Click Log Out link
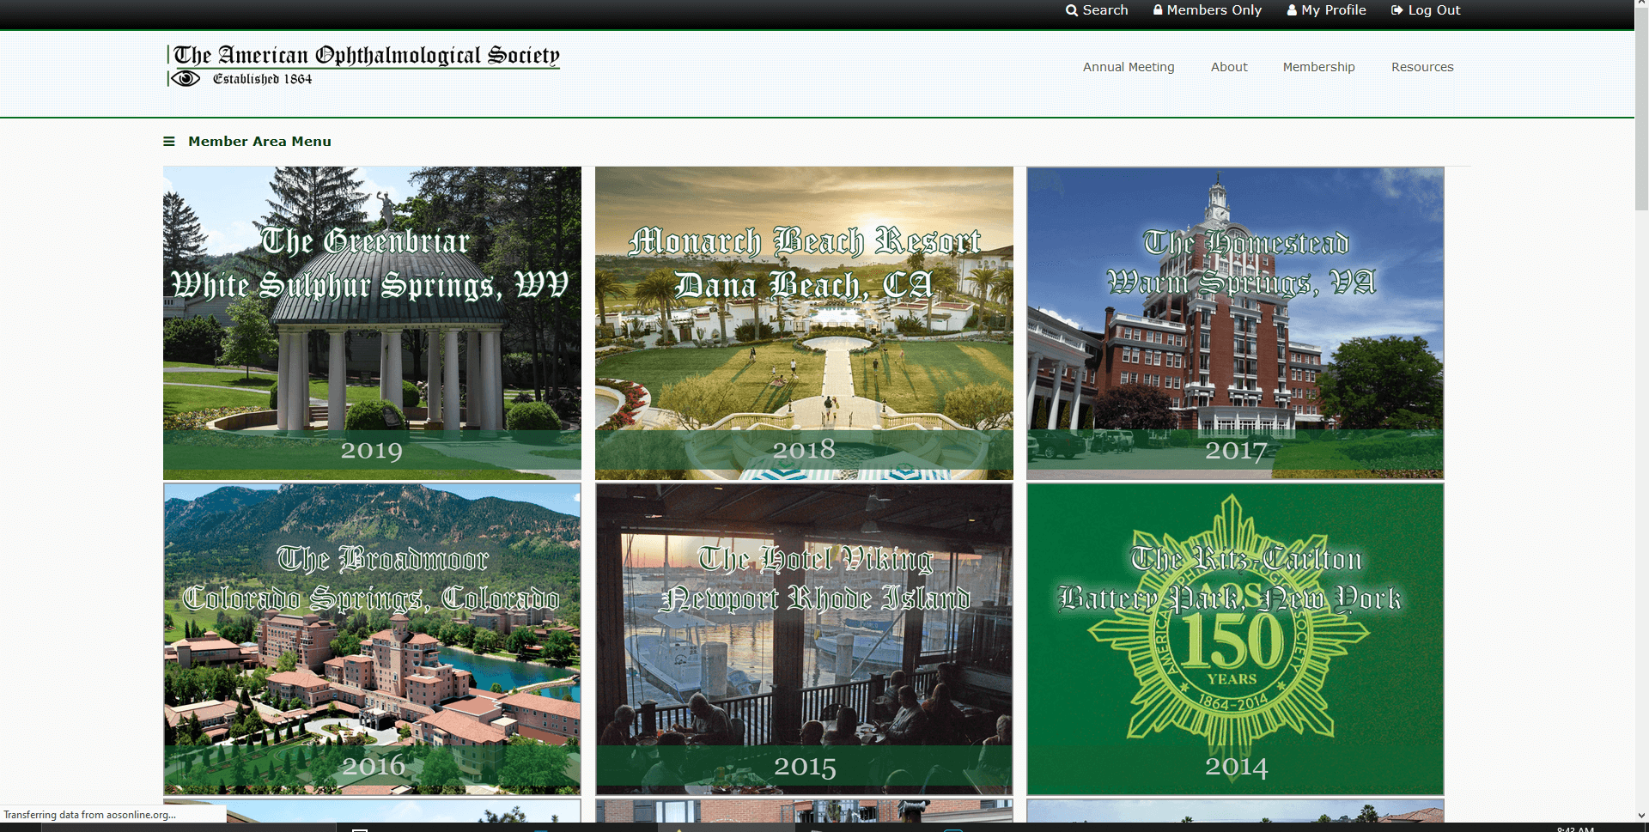Viewport: 1649px width, 832px height. (1426, 10)
